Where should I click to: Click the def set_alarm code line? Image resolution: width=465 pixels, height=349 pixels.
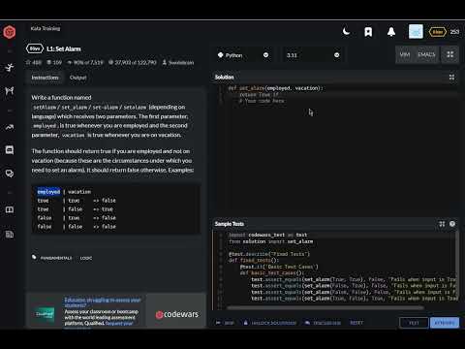pyautogui.click(x=275, y=88)
